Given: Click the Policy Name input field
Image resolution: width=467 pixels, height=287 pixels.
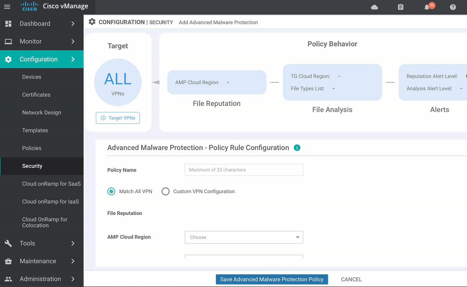Looking at the screenshot, I should coord(244,170).
